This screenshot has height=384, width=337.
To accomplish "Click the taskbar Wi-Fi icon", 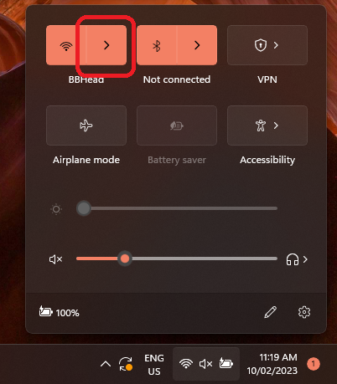I will click(186, 364).
